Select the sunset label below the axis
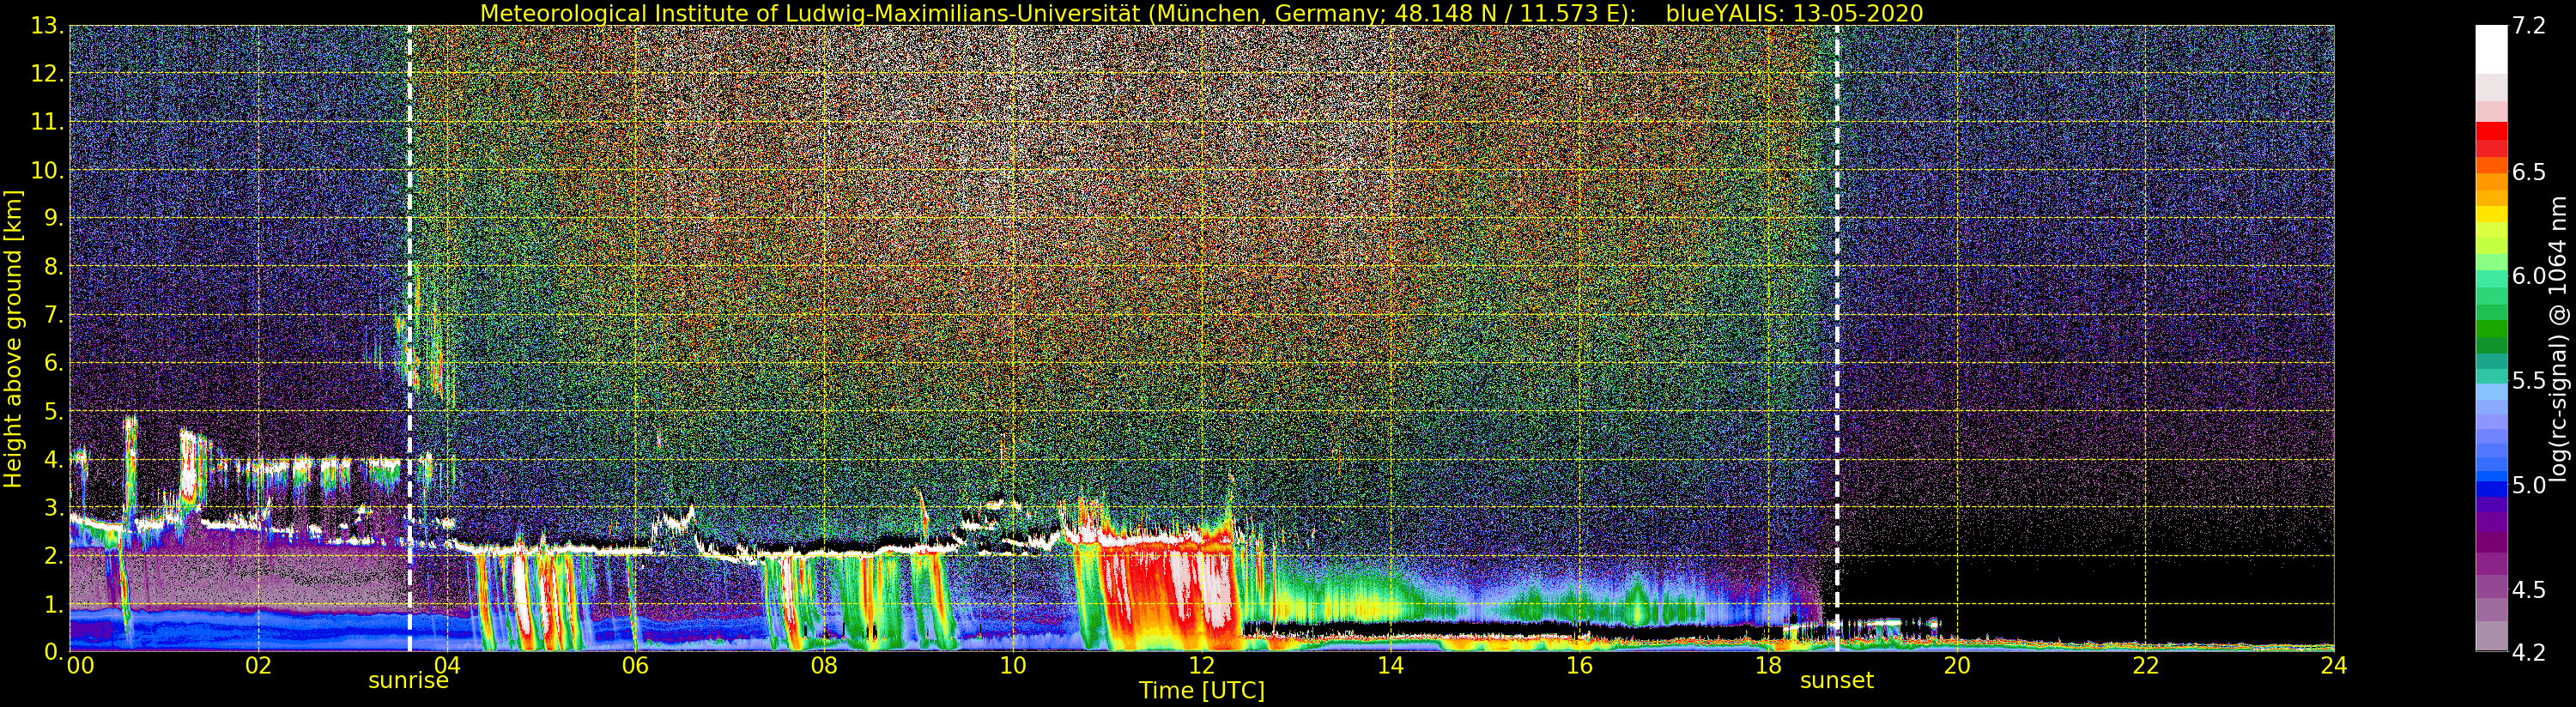Screen dimensions: 2576x707 tap(1836, 682)
